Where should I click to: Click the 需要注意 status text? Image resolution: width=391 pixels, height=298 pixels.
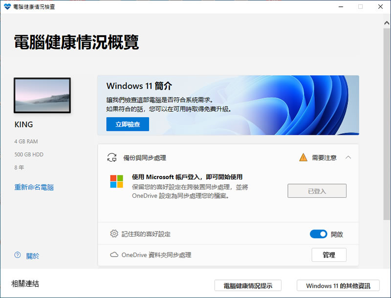click(324, 157)
